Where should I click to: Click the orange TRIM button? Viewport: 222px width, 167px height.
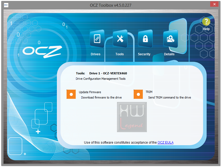[x=138, y=94]
